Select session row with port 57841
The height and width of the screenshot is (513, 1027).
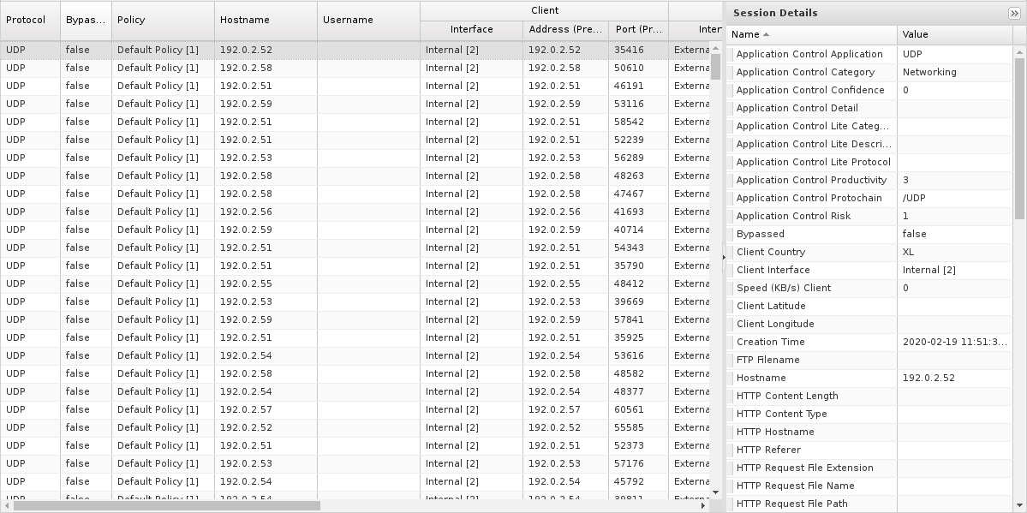pyautogui.click(x=355, y=319)
